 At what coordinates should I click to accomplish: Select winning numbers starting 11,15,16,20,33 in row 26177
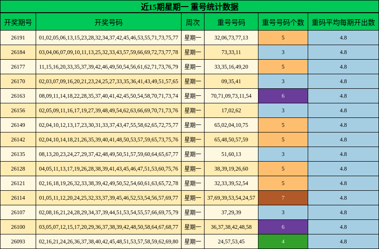coord(108,67)
